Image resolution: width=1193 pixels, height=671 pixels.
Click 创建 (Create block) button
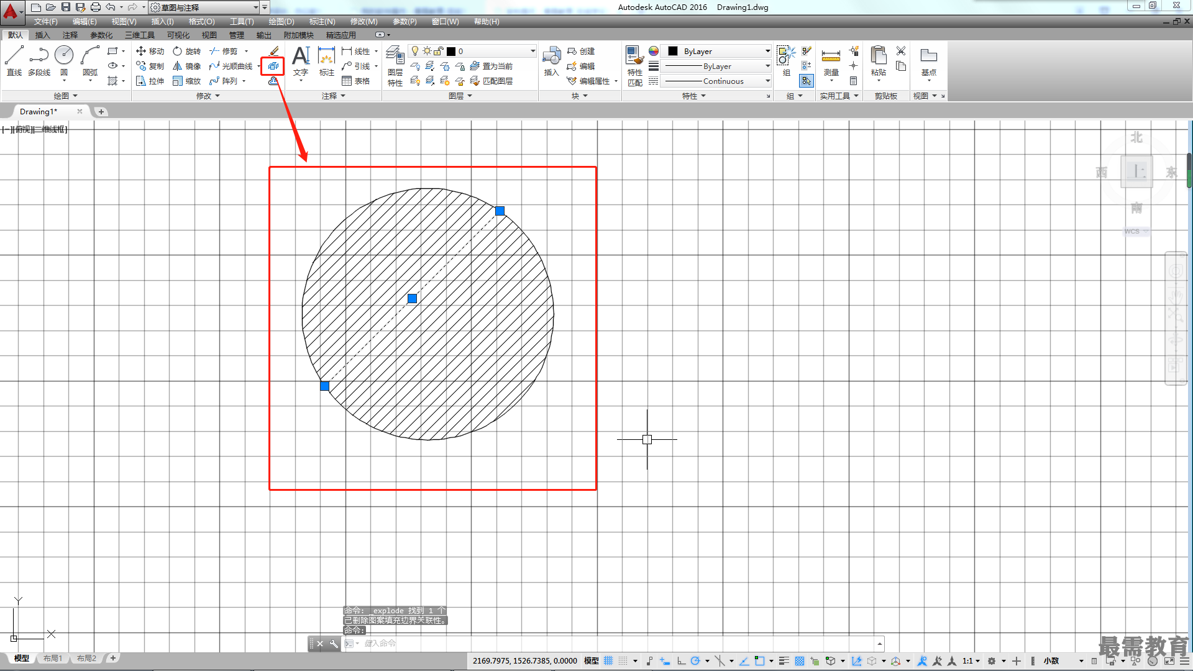(581, 51)
